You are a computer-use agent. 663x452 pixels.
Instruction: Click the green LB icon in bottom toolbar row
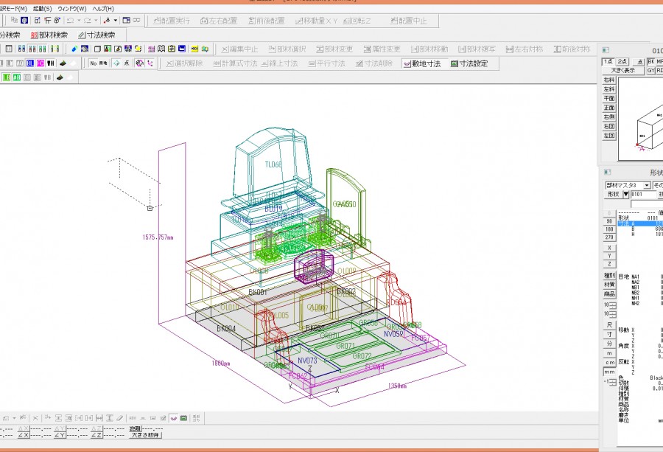pyautogui.click(x=6, y=77)
